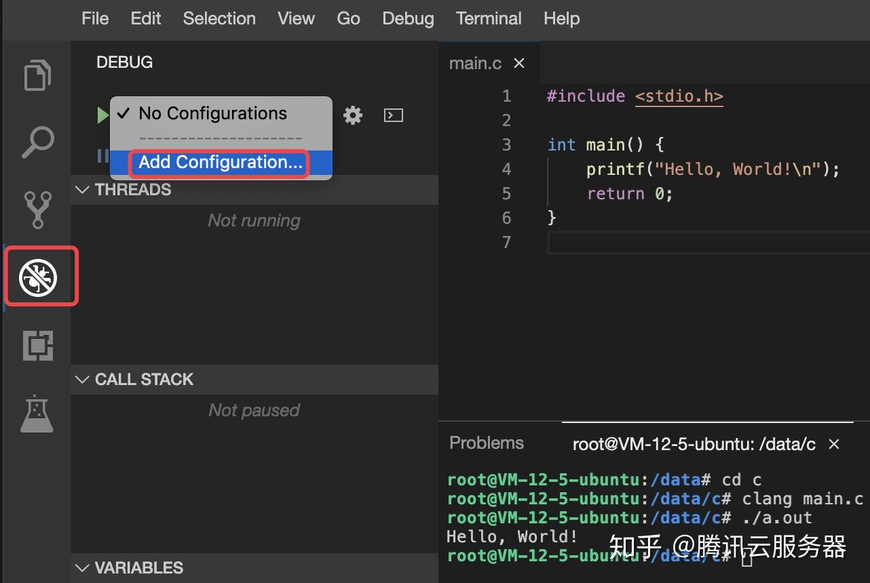
Task: Open the Extensions sidebar icon
Action: coord(38,346)
